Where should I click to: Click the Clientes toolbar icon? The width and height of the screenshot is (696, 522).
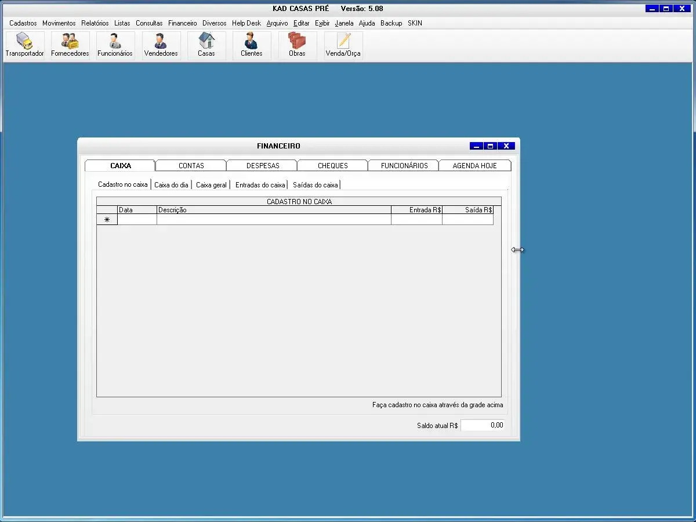(251, 45)
